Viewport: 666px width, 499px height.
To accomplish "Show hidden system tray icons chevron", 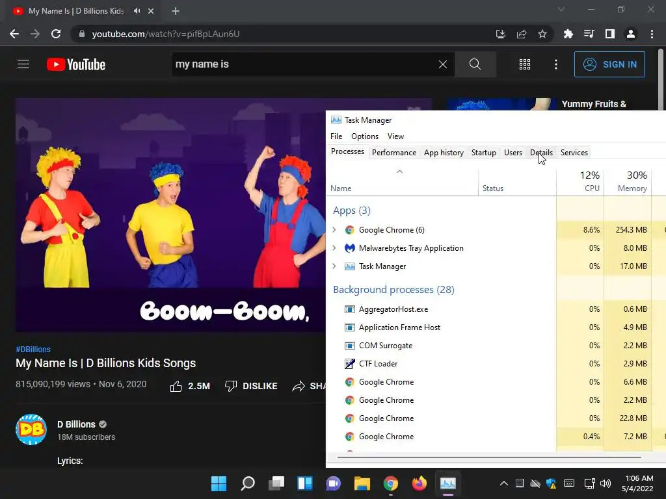I will point(504,483).
